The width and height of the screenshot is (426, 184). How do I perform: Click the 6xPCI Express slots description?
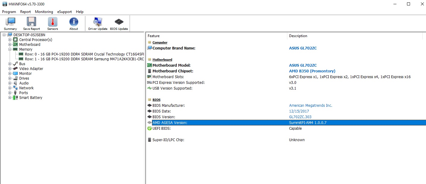point(350,77)
